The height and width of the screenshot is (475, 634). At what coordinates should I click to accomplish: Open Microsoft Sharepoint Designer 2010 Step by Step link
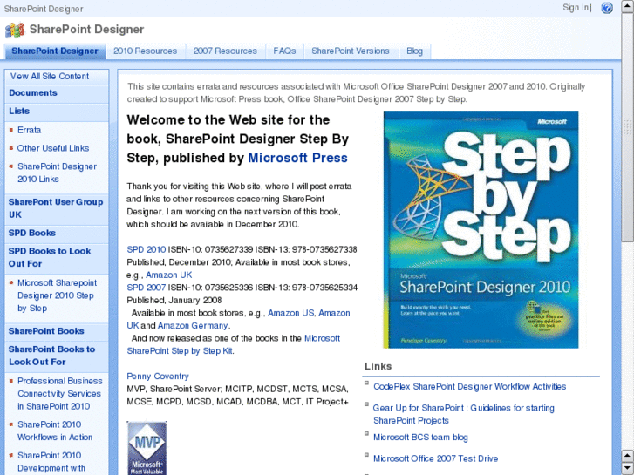[x=57, y=295]
